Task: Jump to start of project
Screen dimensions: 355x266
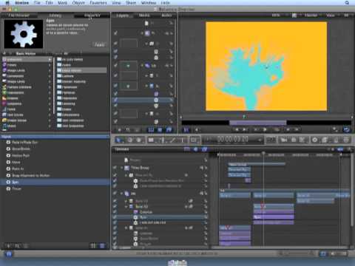Action: pos(237,129)
